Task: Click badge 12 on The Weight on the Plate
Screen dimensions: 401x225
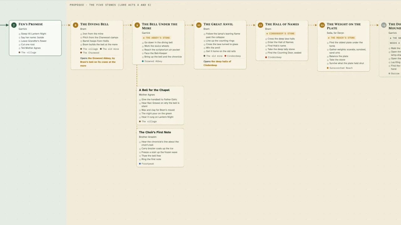Action: coord(322,25)
